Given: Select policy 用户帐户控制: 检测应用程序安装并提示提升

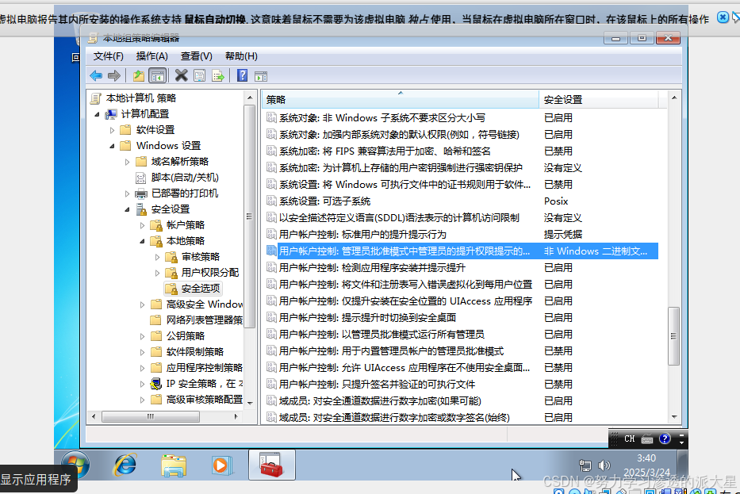Looking at the screenshot, I should pyautogui.click(x=372, y=267).
